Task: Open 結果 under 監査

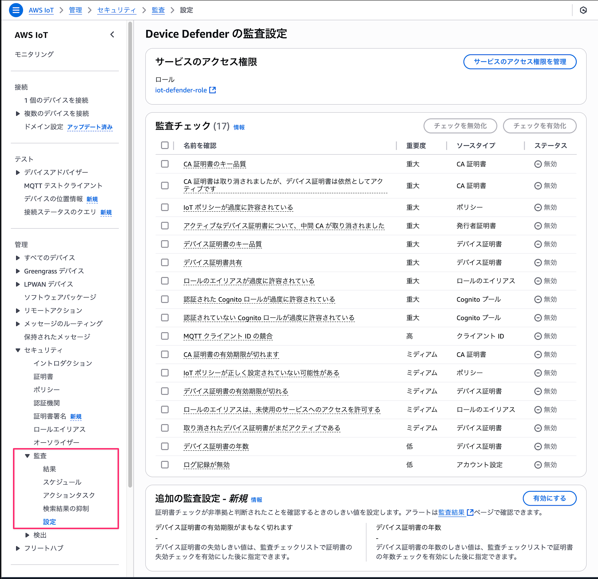Action: [x=49, y=469]
